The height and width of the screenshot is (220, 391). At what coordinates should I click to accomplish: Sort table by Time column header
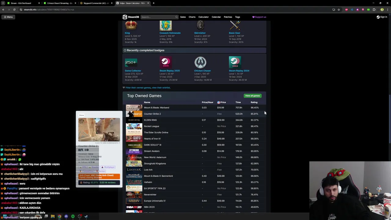pos(238,102)
